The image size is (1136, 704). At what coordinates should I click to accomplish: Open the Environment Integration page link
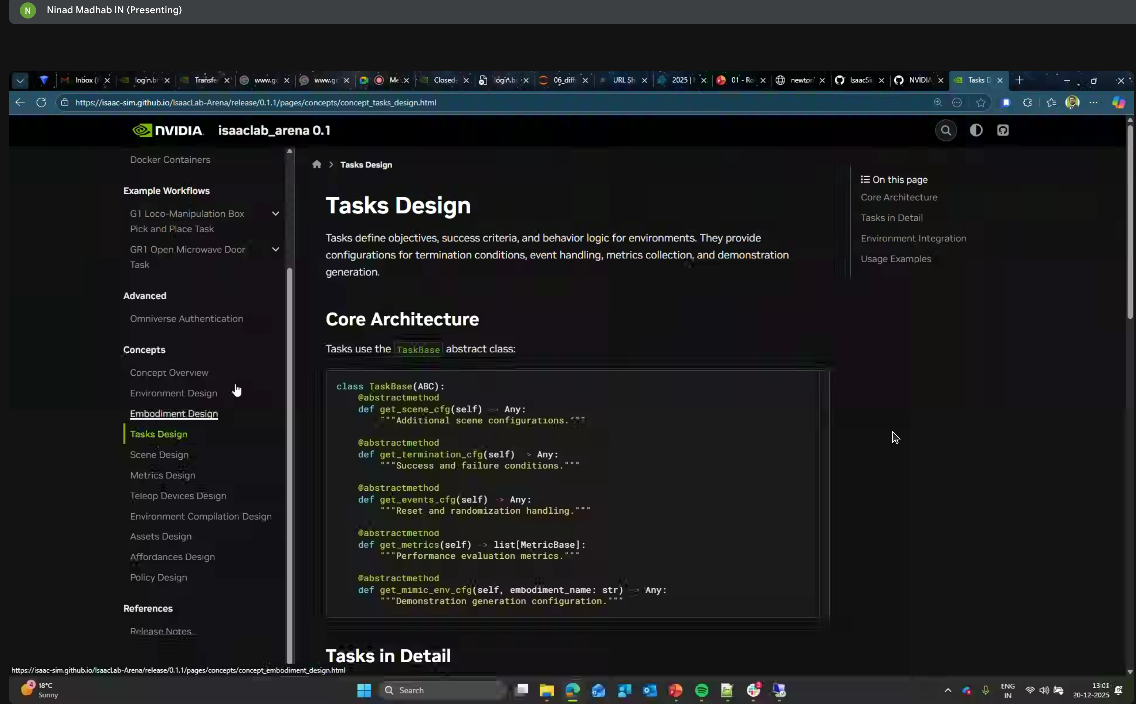[913, 238]
